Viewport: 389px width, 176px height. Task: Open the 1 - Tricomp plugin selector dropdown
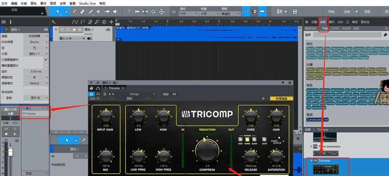tap(114, 88)
